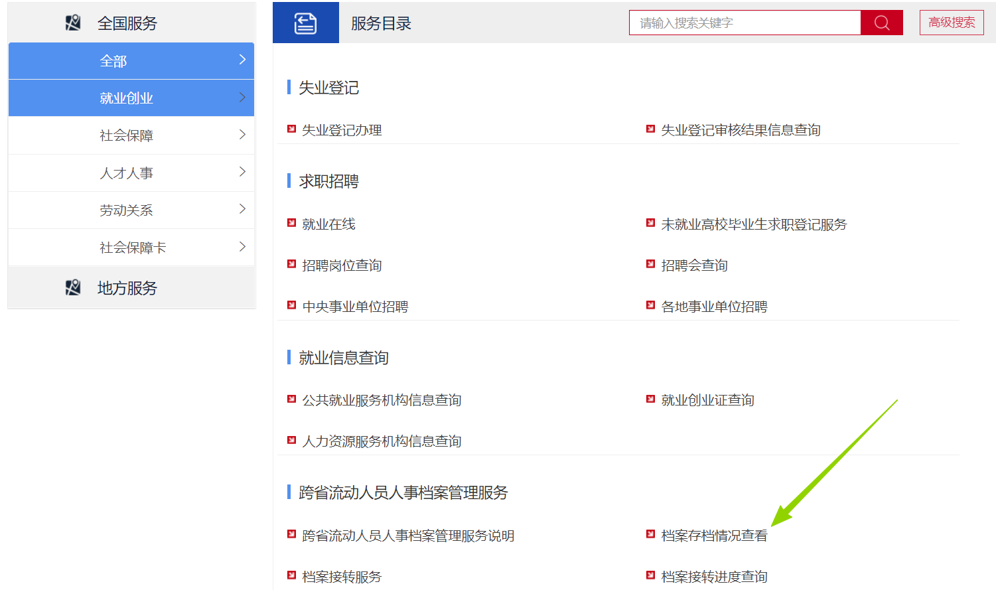Select the 社会保障卡 sidebar item
This screenshot has height=590, width=996.
click(x=133, y=248)
